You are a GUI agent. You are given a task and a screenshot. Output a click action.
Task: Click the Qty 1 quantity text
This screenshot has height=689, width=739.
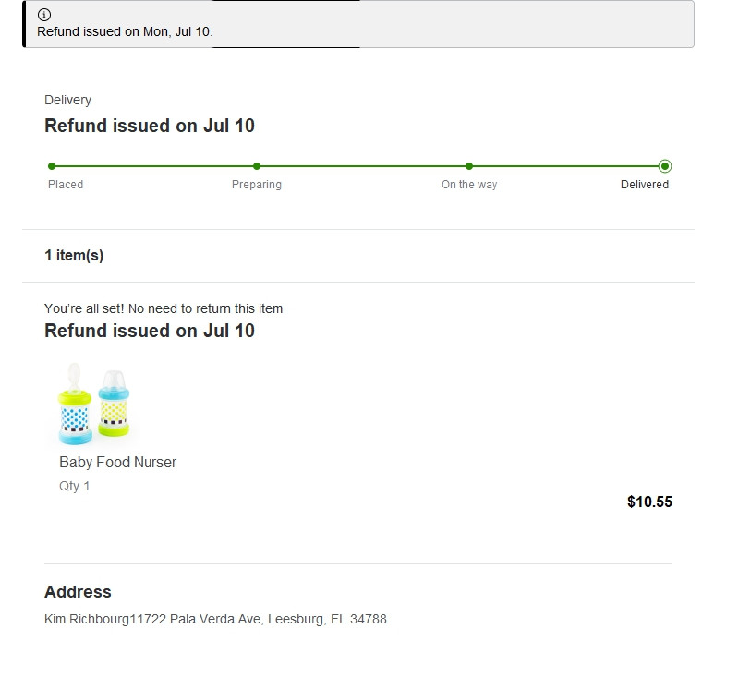pyautogui.click(x=75, y=486)
